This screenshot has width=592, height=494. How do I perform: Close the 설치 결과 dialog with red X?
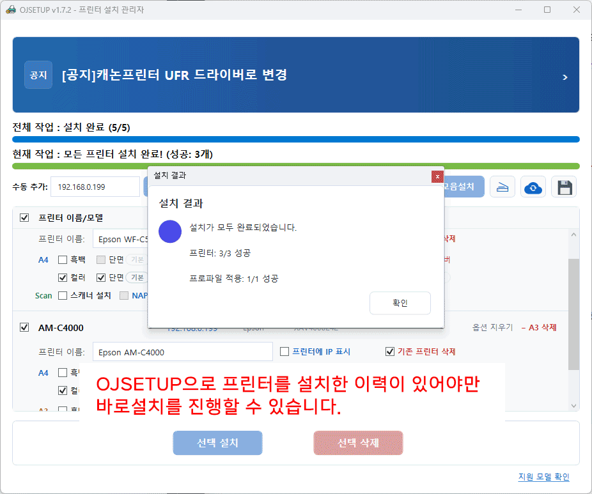[x=437, y=176]
